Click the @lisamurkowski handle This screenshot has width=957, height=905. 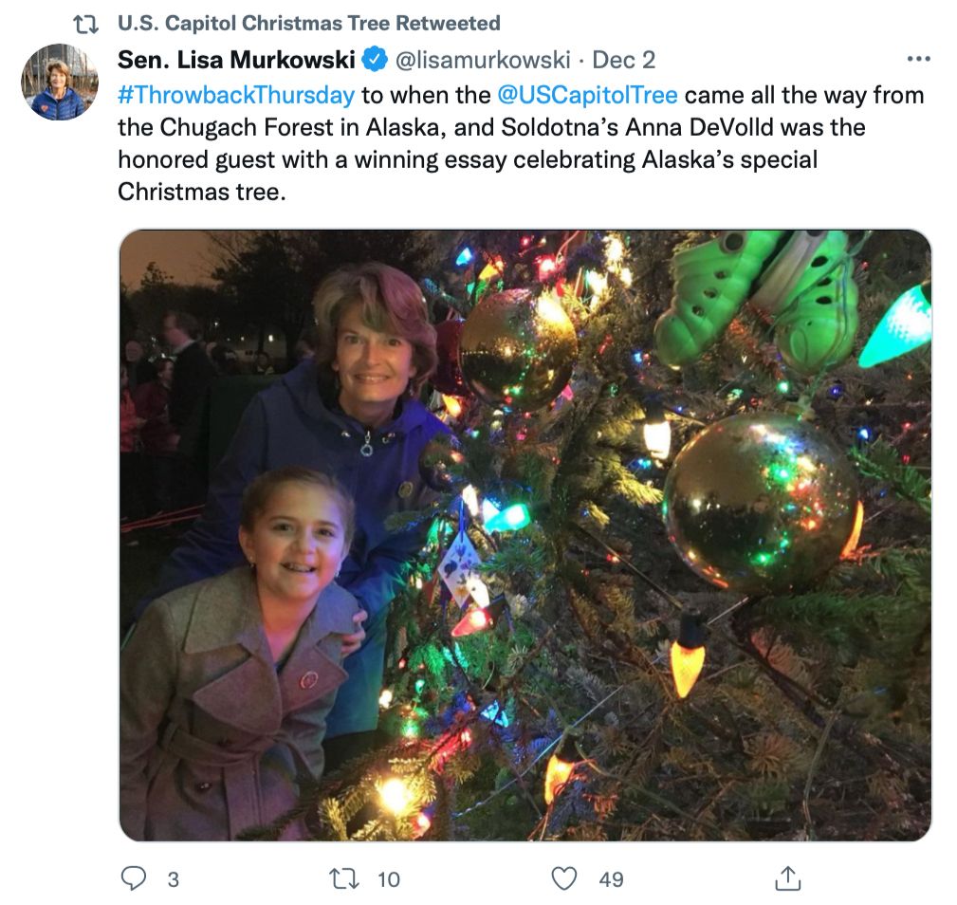pos(482,60)
